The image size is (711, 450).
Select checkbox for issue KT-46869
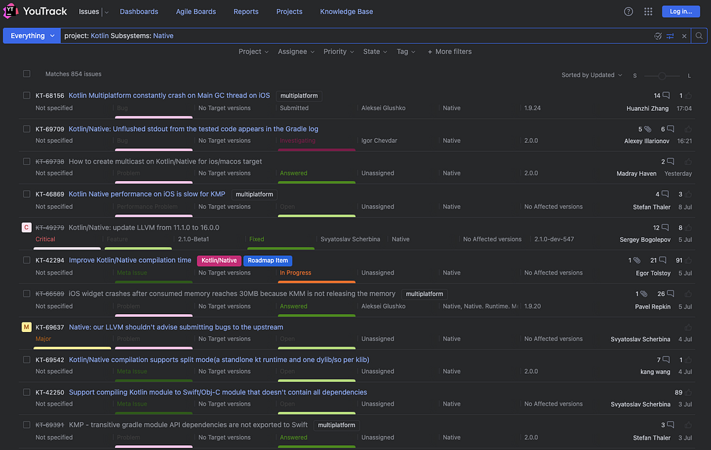coord(27,193)
